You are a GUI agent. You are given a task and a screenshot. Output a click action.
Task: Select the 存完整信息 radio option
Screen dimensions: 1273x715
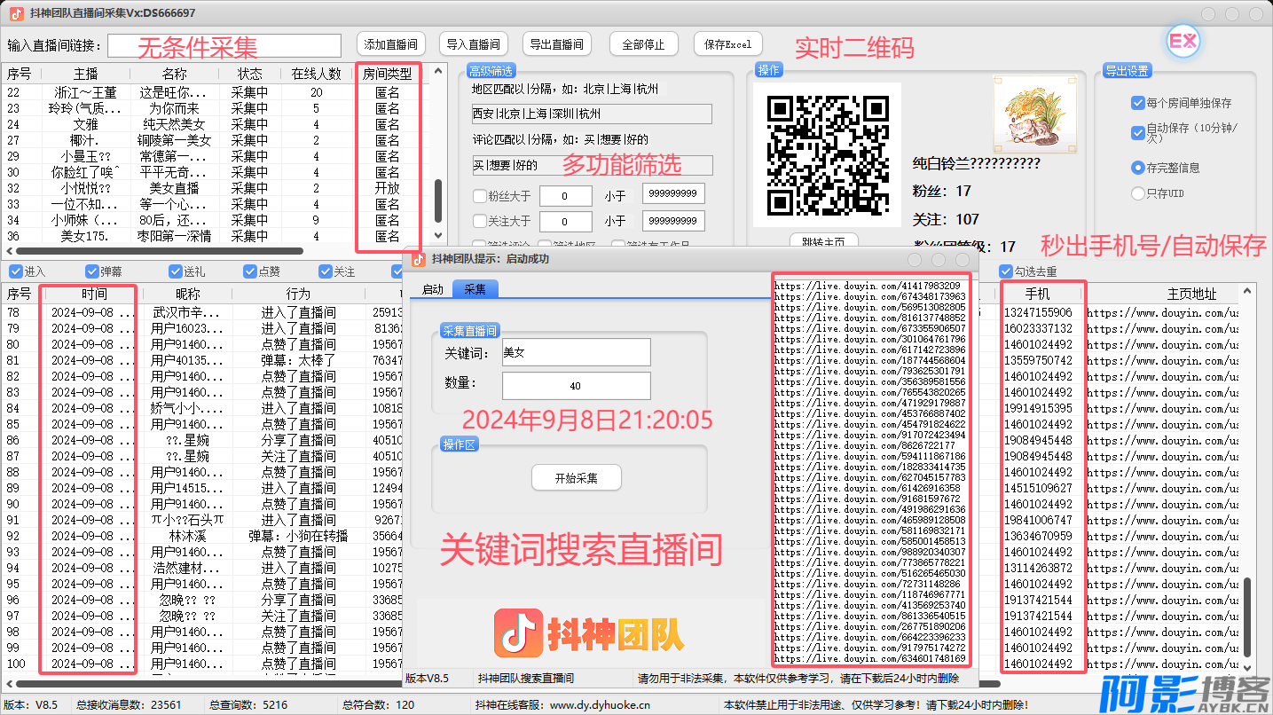tap(1138, 168)
